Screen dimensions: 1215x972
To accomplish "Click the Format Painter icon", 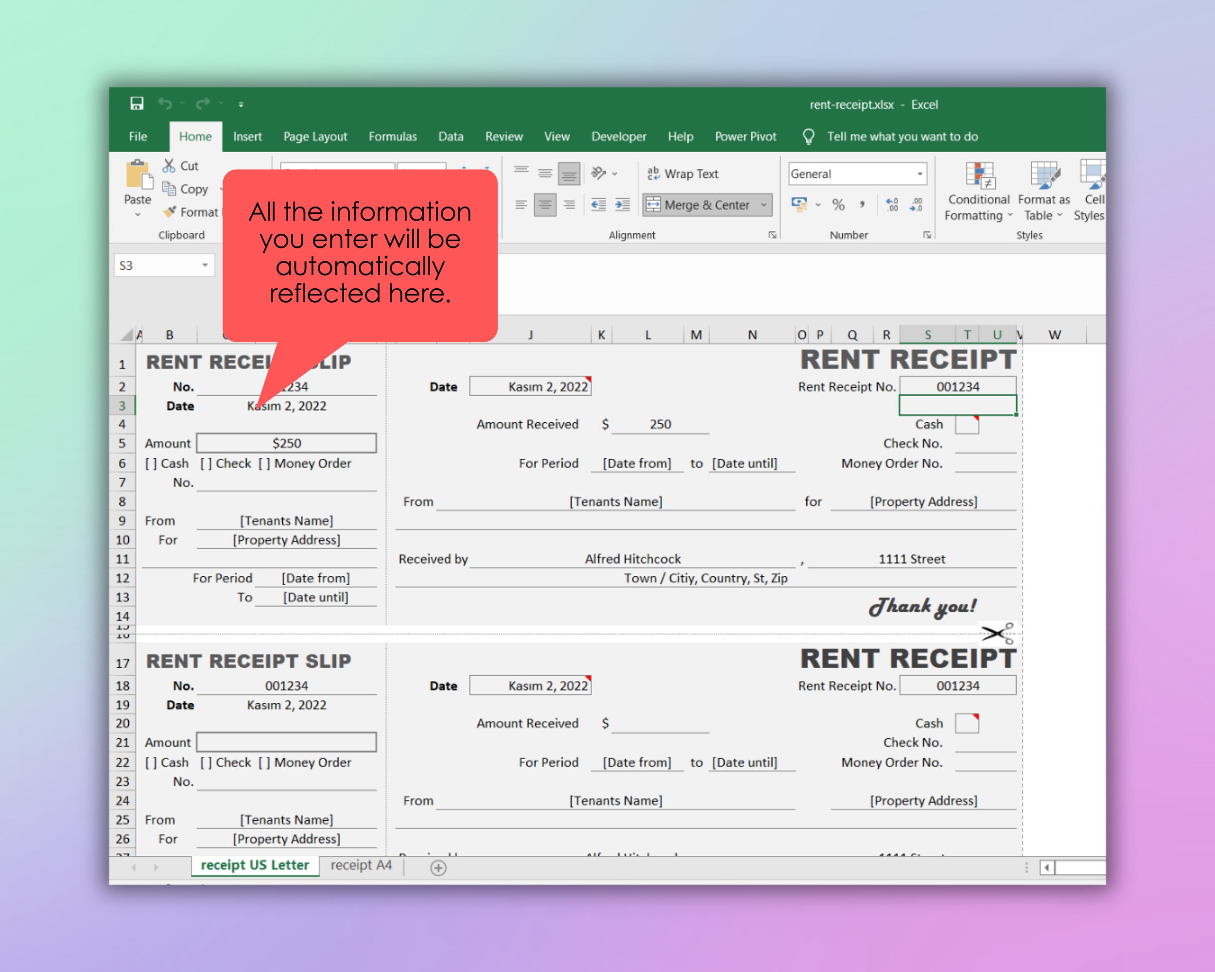I will [x=170, y=212].
